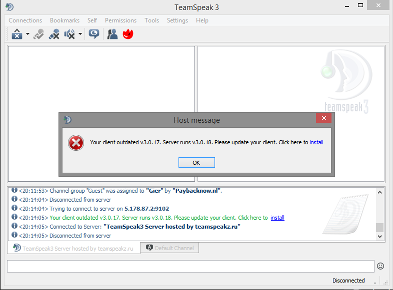Image resolution: width=393 pixels, height=290 pixels.
Task: Click the Subscribe to All Channels eye icon
Action: 93,34
